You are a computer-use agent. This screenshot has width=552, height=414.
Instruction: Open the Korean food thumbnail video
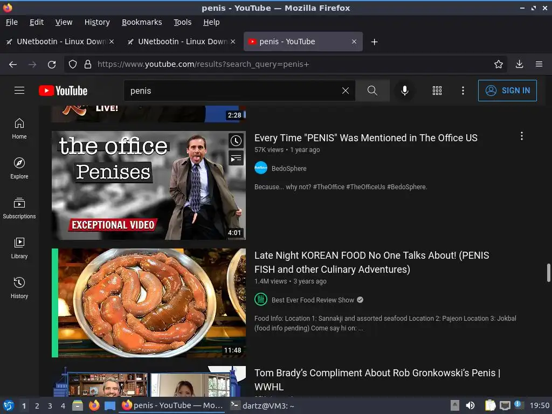tap(149, 303)
